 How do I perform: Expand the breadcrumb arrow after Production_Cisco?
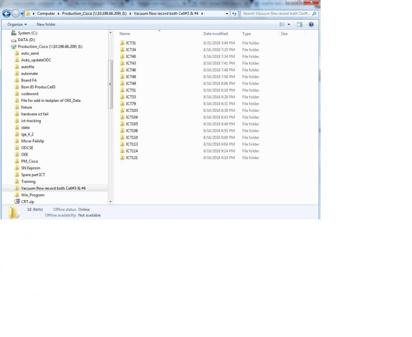pos(130,14)
